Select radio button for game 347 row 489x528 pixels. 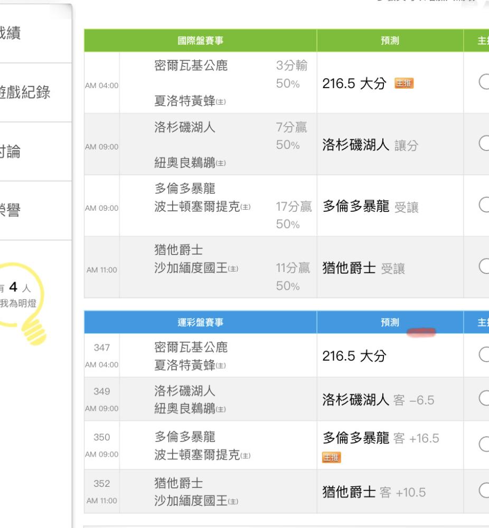484,355
